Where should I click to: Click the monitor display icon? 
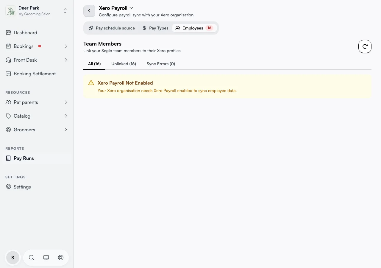click(46, 258)
